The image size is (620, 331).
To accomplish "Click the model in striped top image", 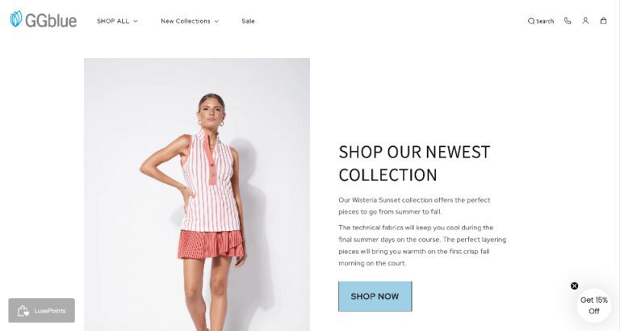I will [197, 195].
